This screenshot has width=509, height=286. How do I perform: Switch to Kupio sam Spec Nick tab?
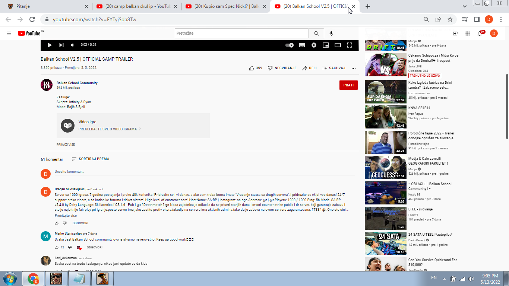(x=225, y=6)
